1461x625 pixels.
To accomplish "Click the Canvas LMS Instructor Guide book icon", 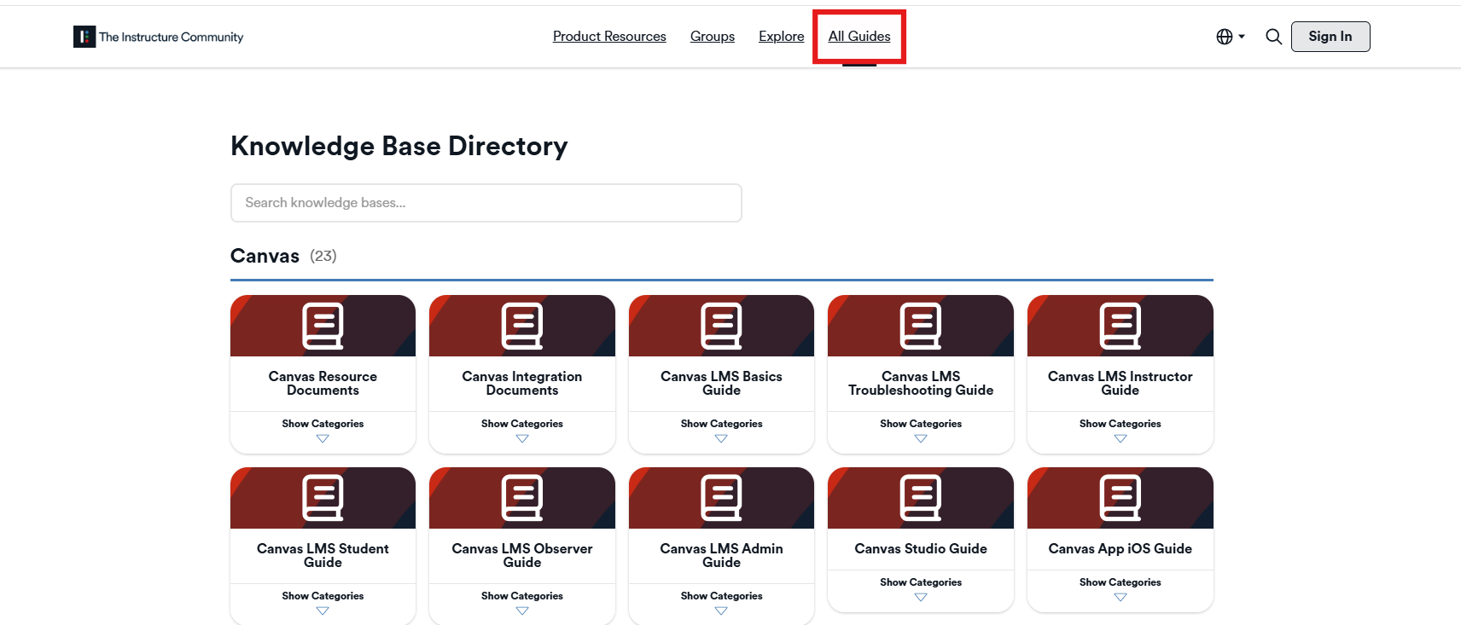I will 1120,326.
